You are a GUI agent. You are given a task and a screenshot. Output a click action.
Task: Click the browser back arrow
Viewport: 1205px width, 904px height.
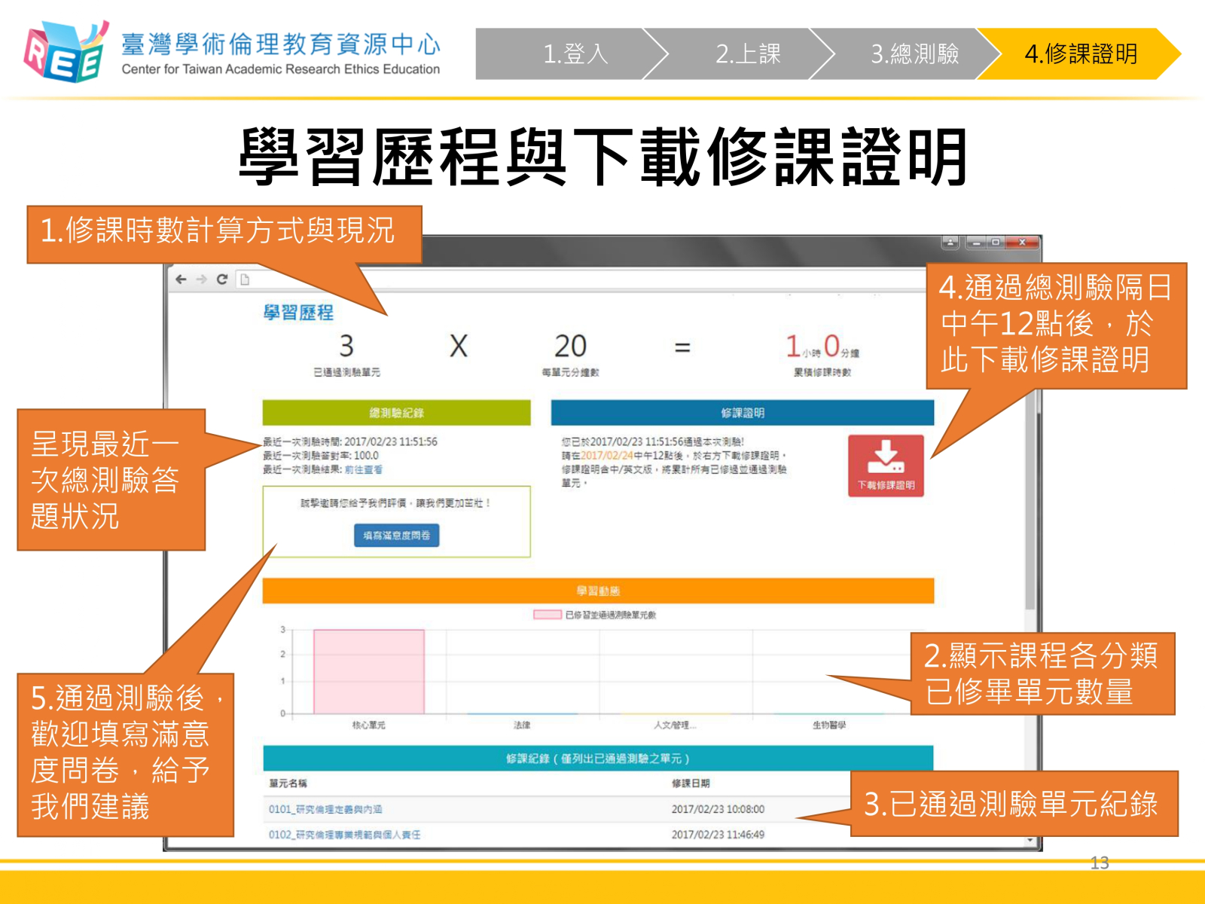[x=181, y=279]
